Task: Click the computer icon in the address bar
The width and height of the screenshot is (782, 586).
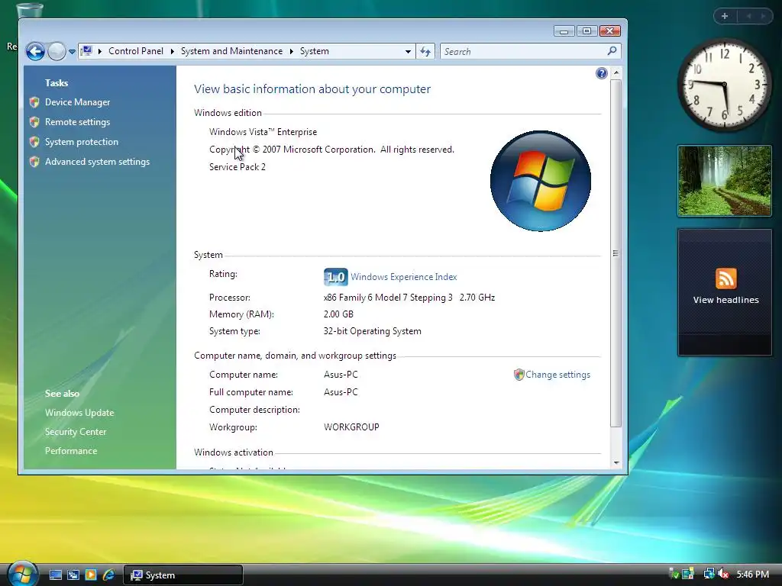Action: (87, 51)
